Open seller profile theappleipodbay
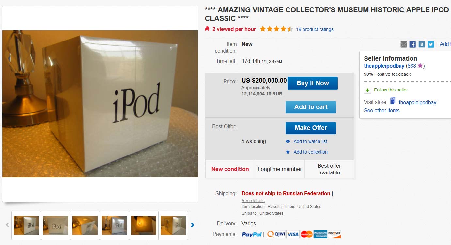Screen dimensions: 451x245 click(x=384, y=66)
